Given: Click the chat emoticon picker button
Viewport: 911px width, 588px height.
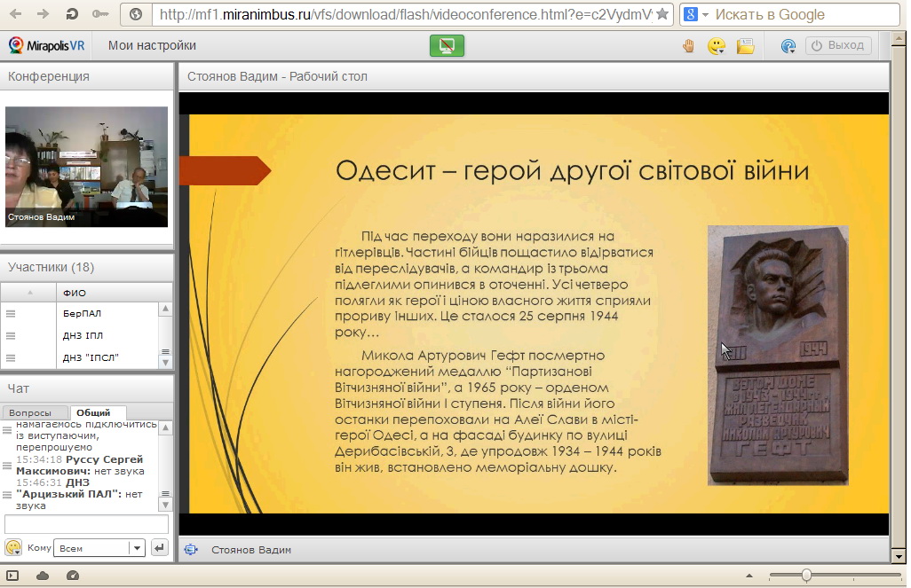Looking at the screenshot, I should 13,548.
